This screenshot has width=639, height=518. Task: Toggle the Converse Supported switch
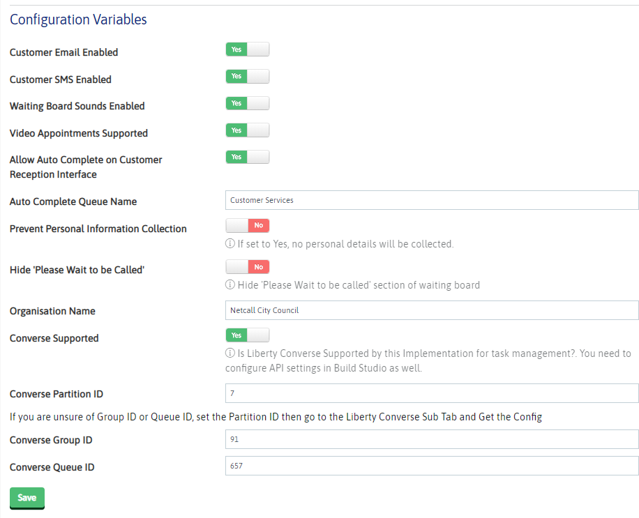pyautogui.click(x=247, y=335)
